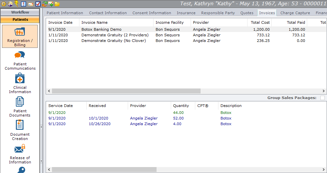
Task: Open Document Creation module
Action: (20, 130)
